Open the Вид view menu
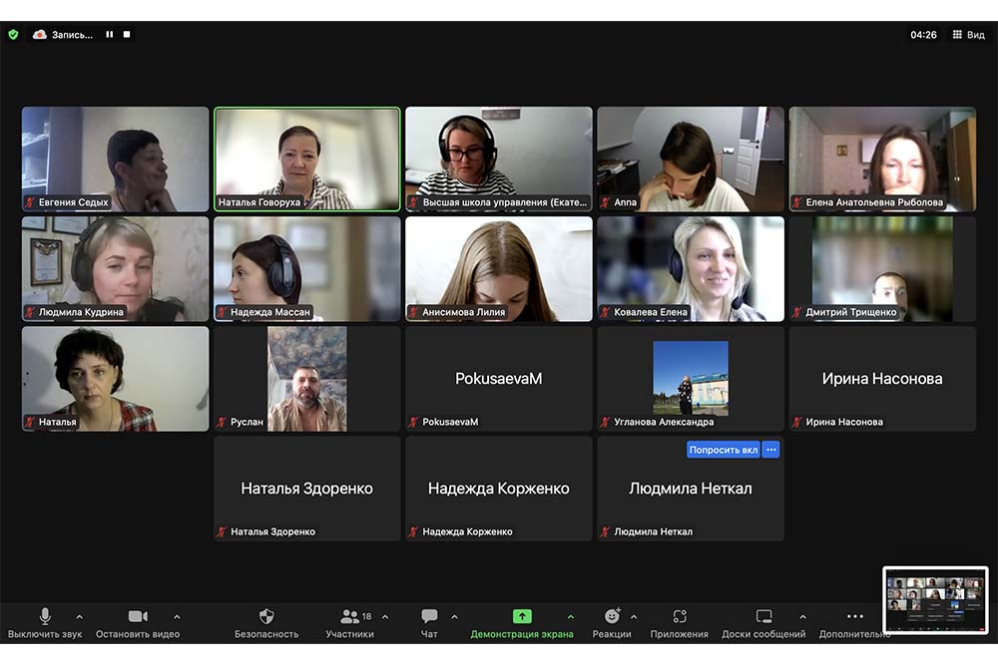Screen dimensions: 998x665 click(x=969, y=34)
